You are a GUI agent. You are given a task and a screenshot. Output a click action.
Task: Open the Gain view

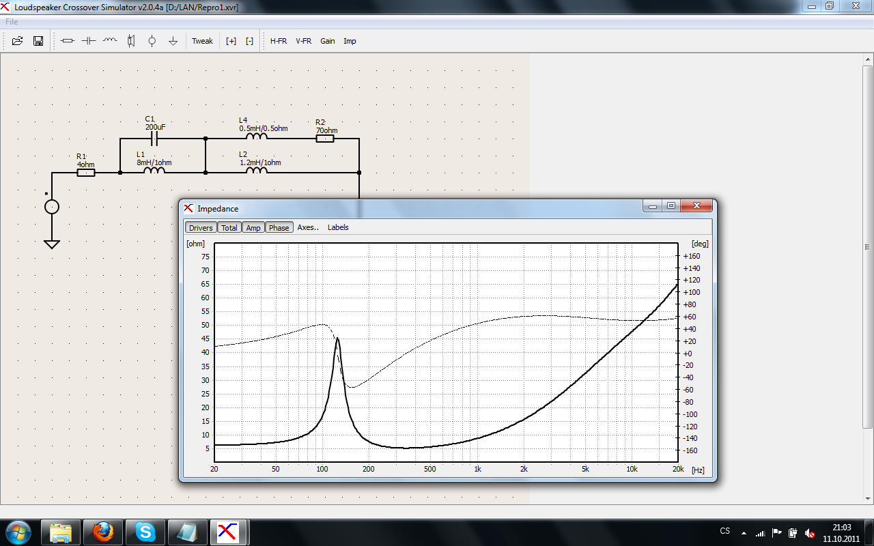[328, 41]
